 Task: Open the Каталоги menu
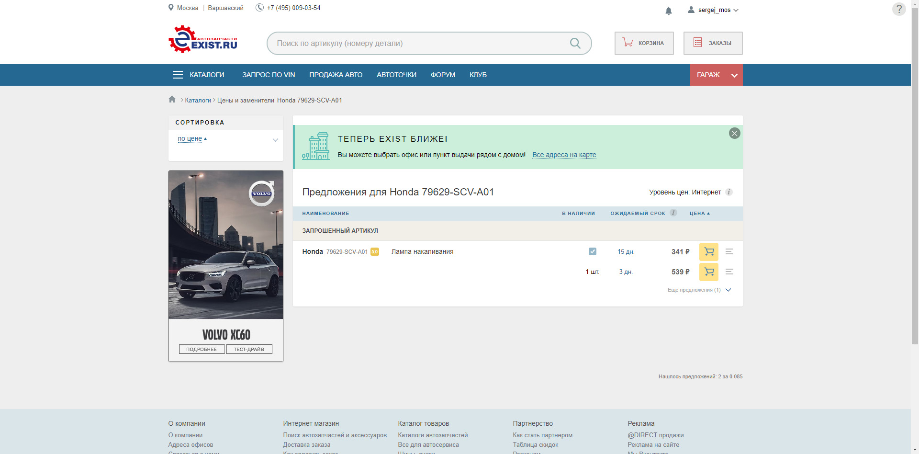pyautogui.click(x=207, y=75)
